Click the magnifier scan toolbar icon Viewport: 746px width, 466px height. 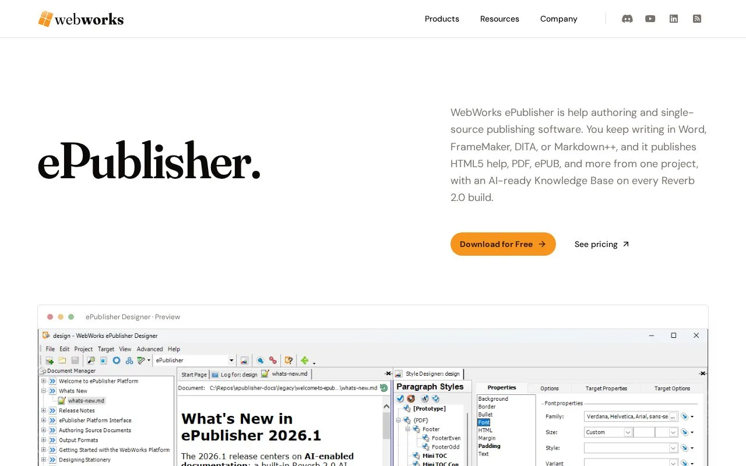coord(91,361)
